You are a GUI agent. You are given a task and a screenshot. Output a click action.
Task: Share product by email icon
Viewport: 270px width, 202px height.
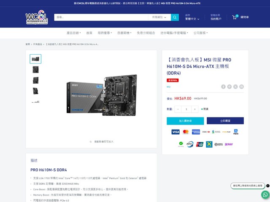[241, 87]
